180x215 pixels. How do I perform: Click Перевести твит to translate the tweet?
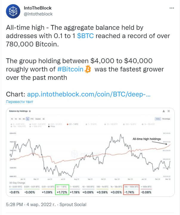pyautogui.click(x=20, y=102)
